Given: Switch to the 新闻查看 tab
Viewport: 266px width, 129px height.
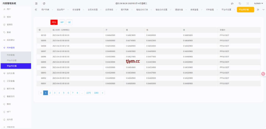Looking at the screenshot, I should (194, 10).
